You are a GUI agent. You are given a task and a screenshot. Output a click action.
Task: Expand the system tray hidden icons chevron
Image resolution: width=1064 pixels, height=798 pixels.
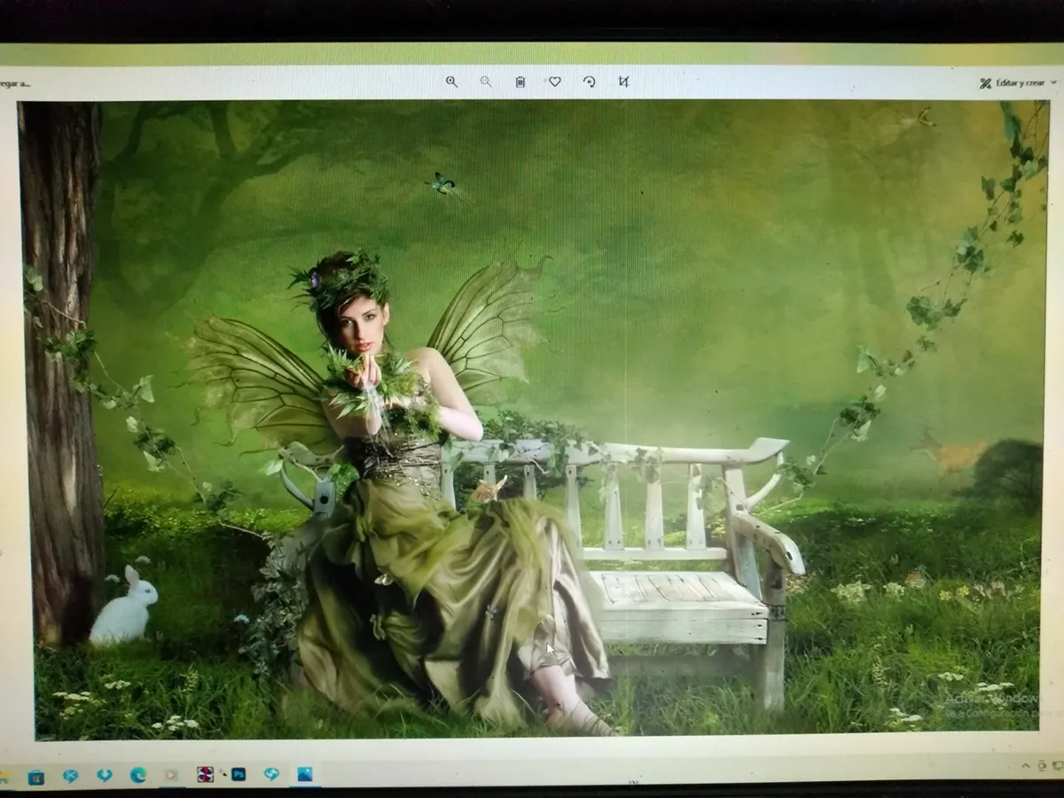tap(1027, 766)
